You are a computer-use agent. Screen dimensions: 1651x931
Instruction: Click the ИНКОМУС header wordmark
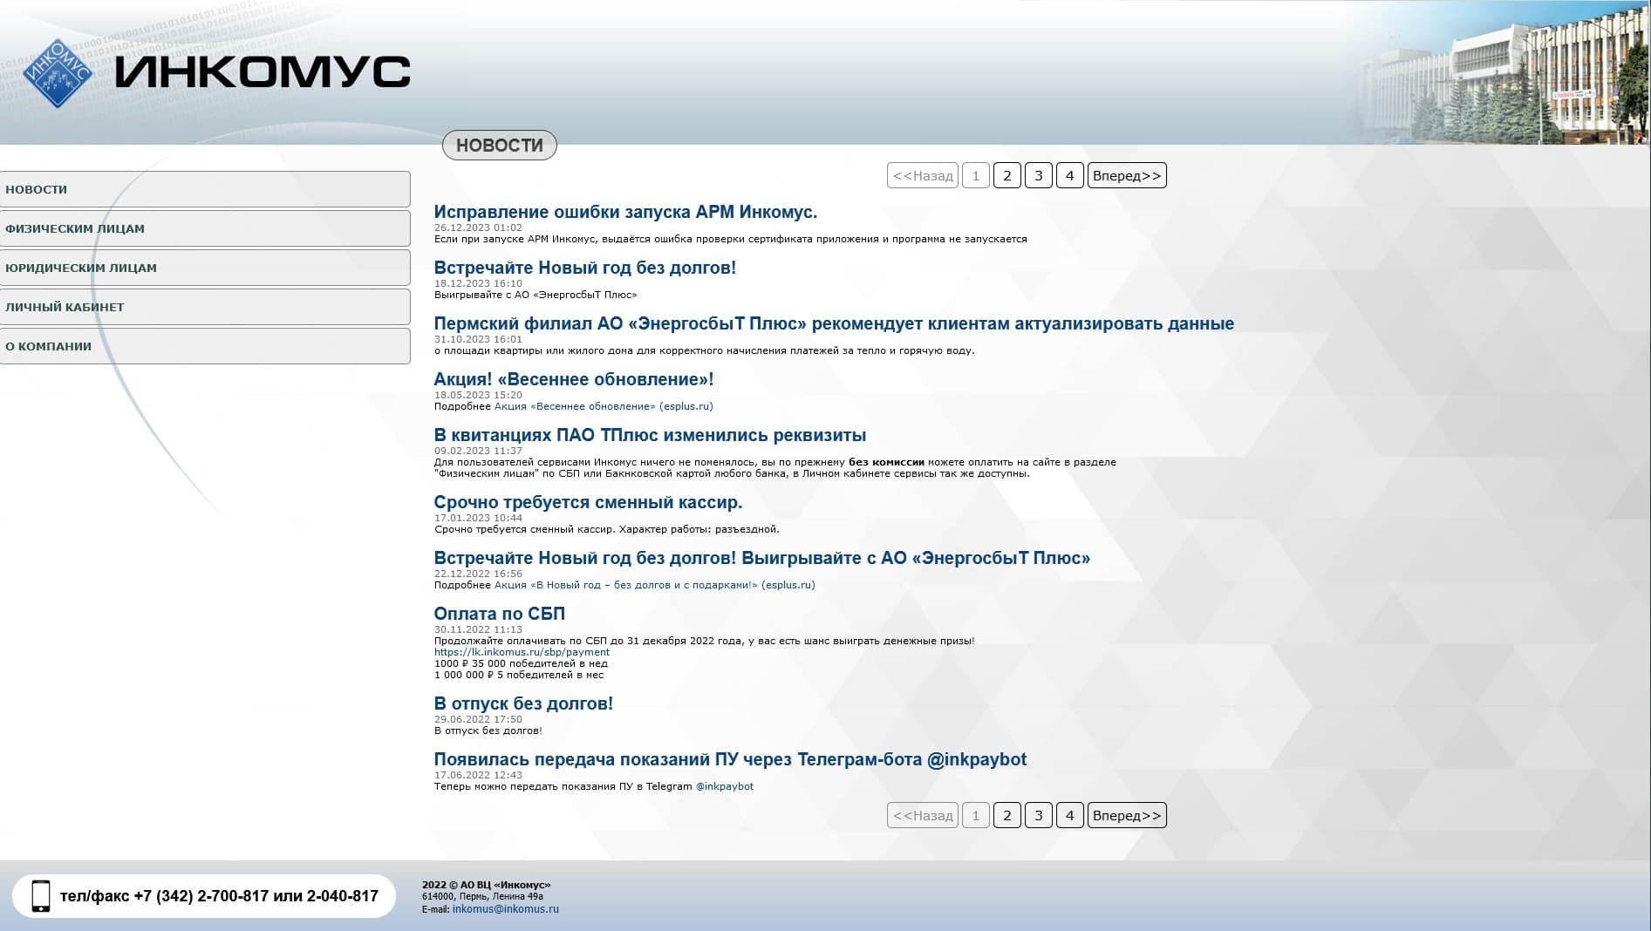[x=263, y=71]
